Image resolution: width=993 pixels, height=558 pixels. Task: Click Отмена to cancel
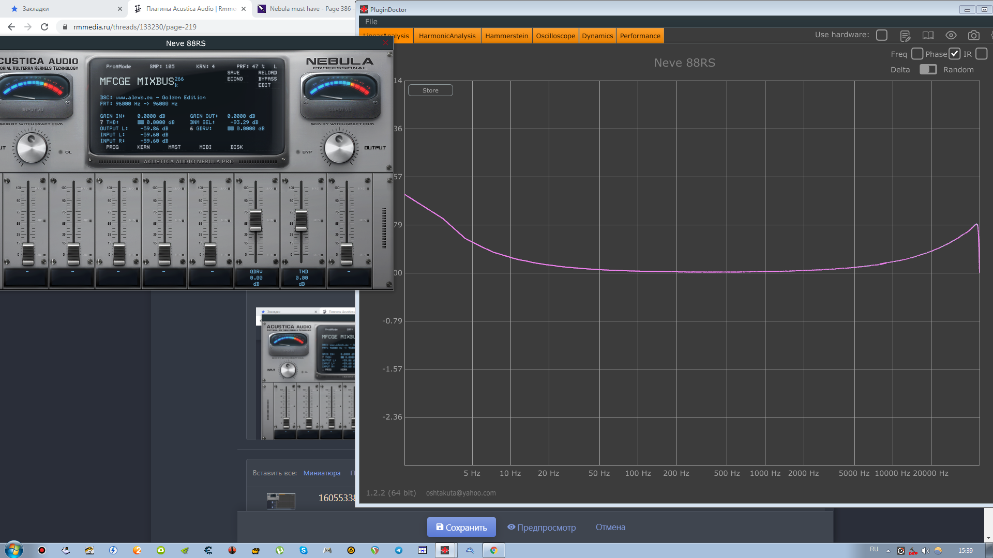click(x=610, y=527)
